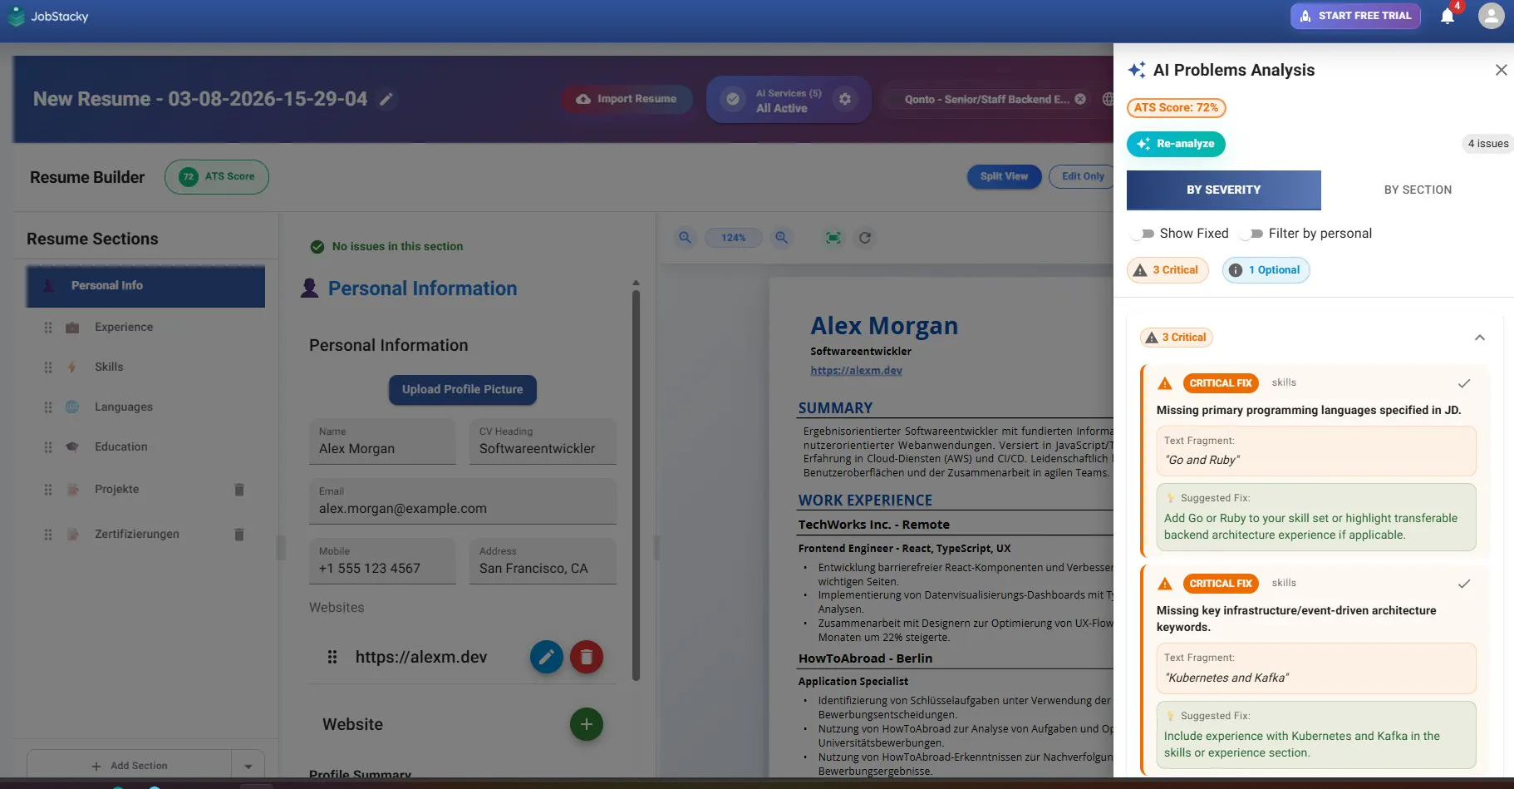This screenshot has height=789, width=1514.
Task: Open the notifications bell
Action: coord(1448,16)
